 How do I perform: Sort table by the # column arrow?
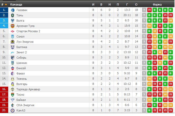click(6, 4)
